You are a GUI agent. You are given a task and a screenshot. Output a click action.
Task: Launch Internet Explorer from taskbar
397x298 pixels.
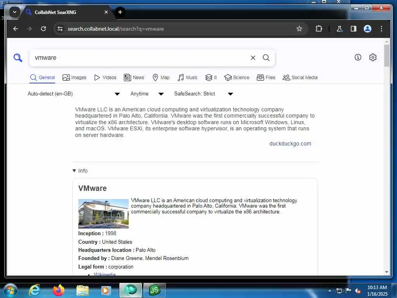point(35,290)
